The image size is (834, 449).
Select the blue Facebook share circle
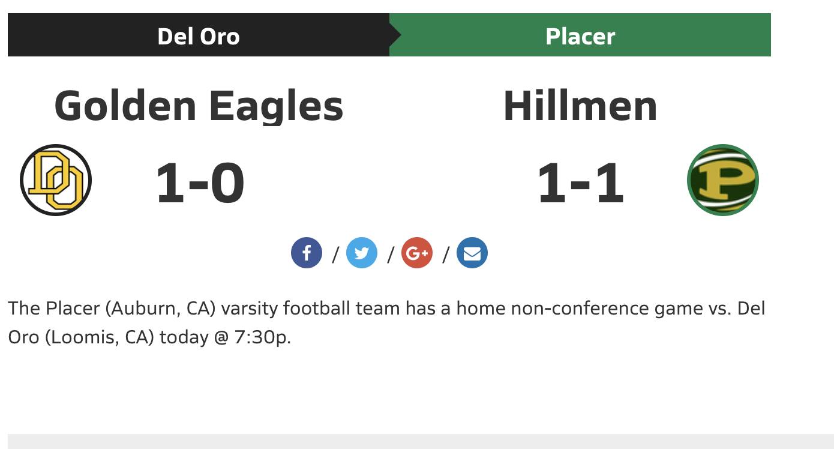(x=307, y=252)
